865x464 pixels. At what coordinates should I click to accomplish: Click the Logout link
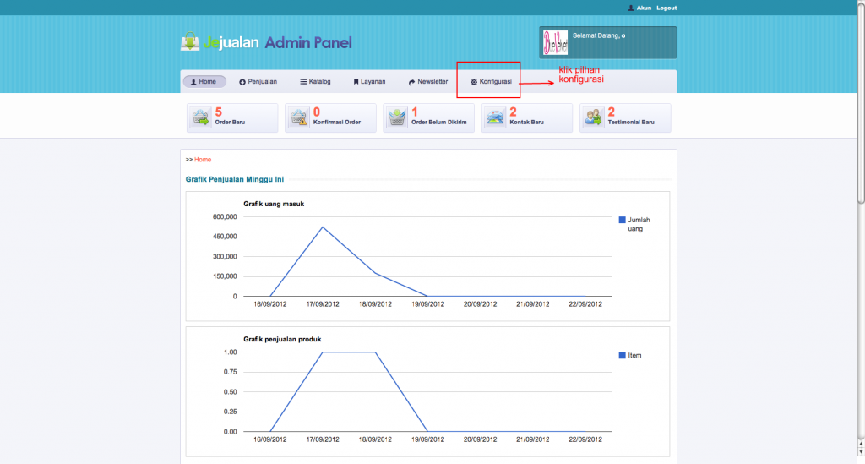pos(666,8)
